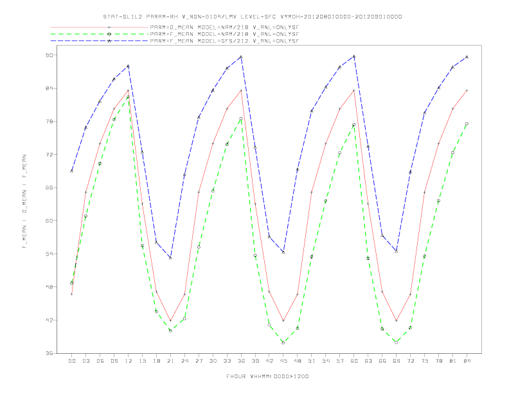Click forecast hour 51 on horizontal axis

pyautogui.click(x=312, y=361)
